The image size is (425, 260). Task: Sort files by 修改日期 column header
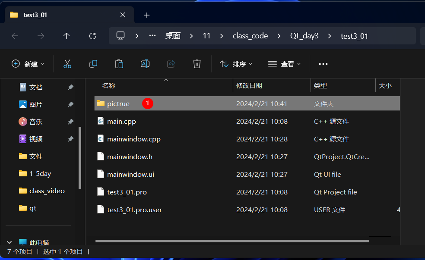tap(249, 86)
